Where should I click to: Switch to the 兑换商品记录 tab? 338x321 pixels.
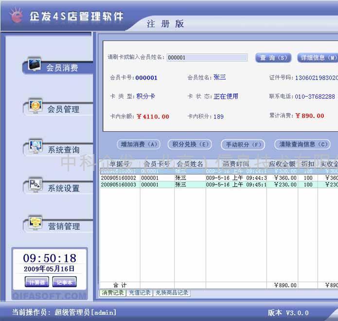(171, 293)
